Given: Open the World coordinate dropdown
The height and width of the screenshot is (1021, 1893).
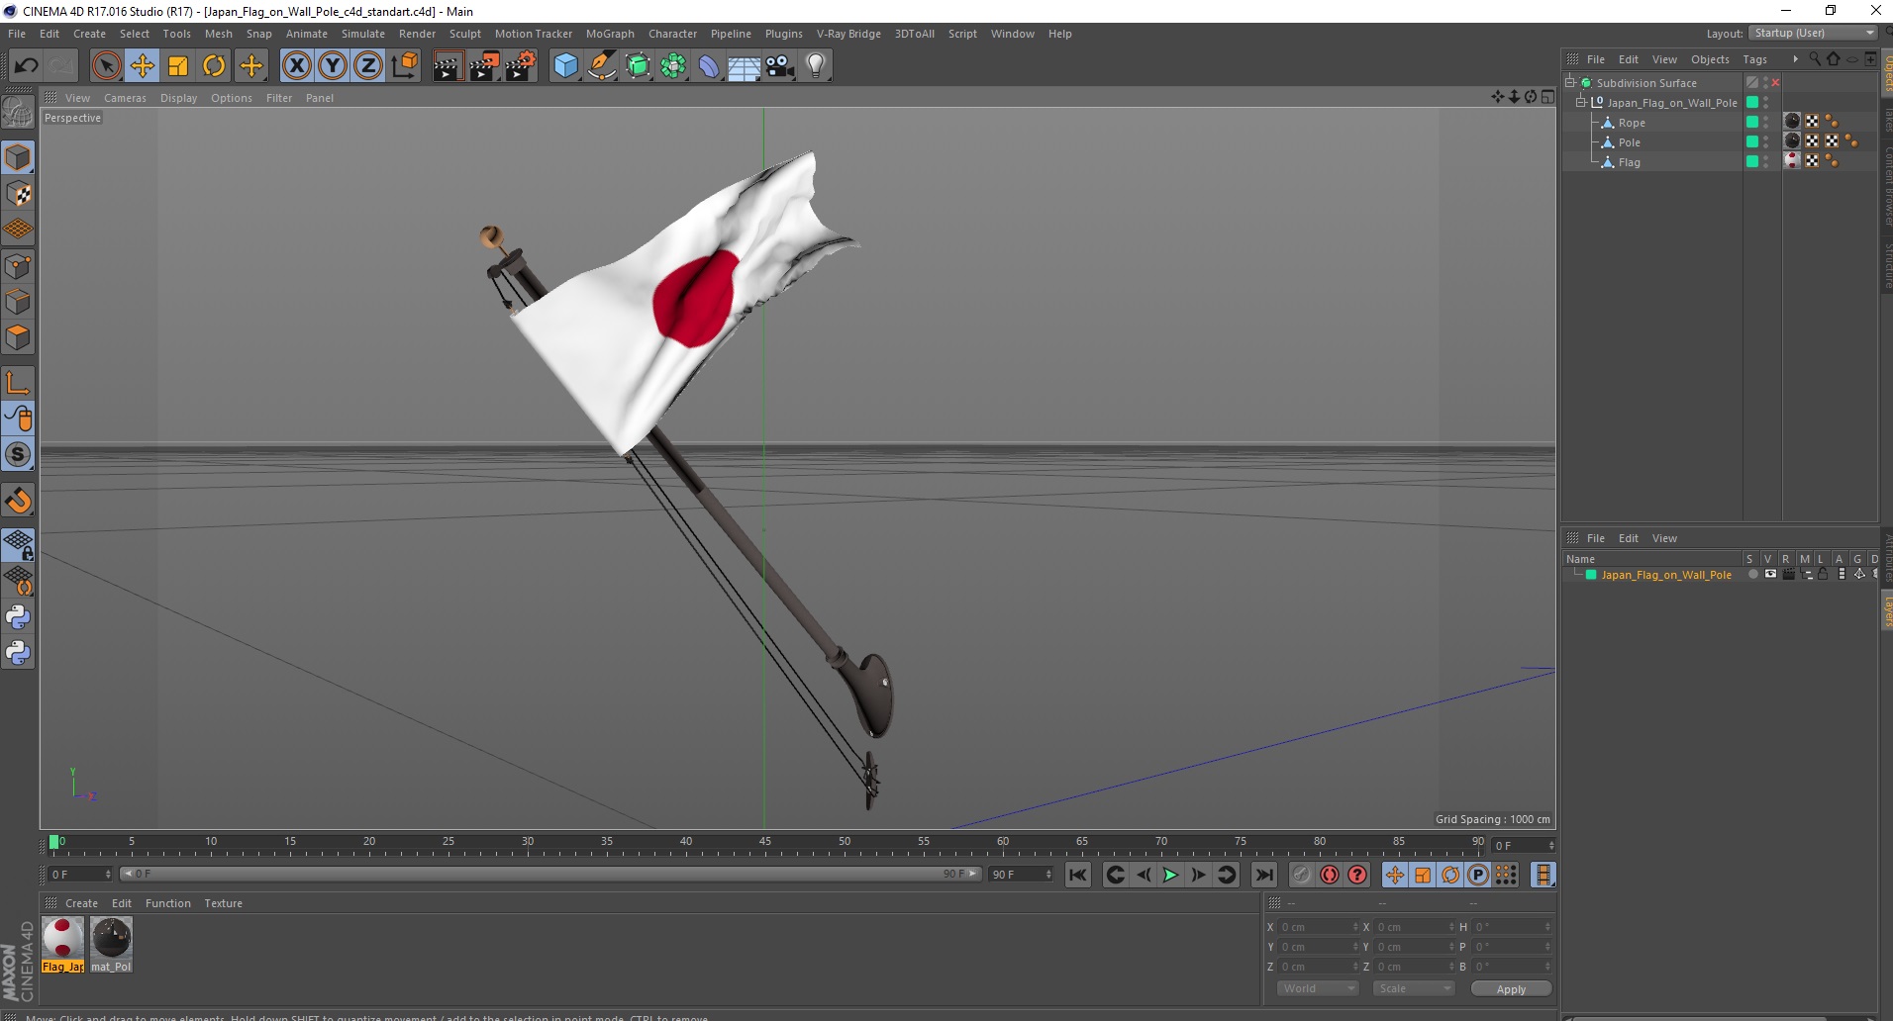Looking at the screenshot, I should pyautogui.click(x=1317, y=988).
